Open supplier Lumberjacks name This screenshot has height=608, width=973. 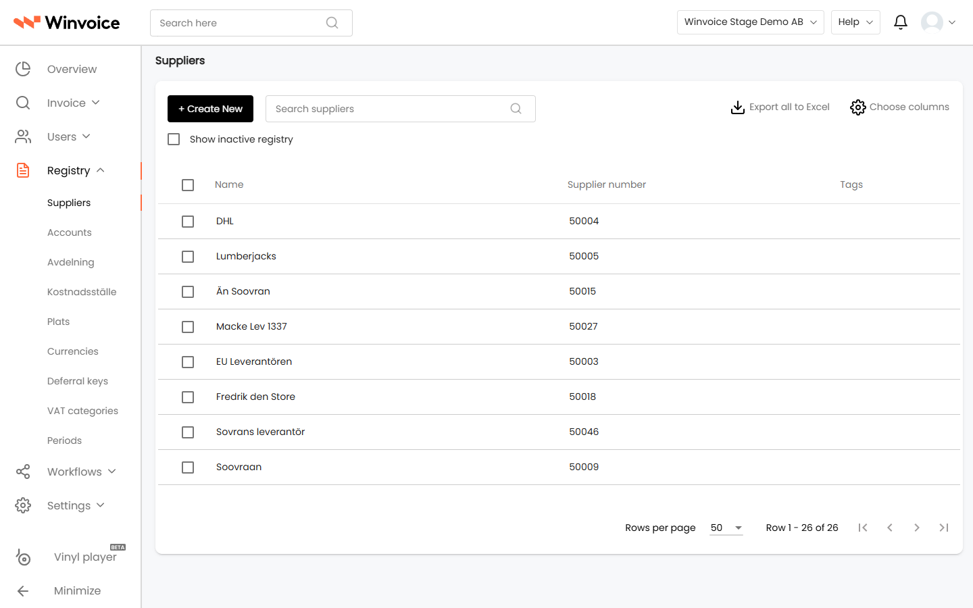pyautogui.click(x=246, y=256)
